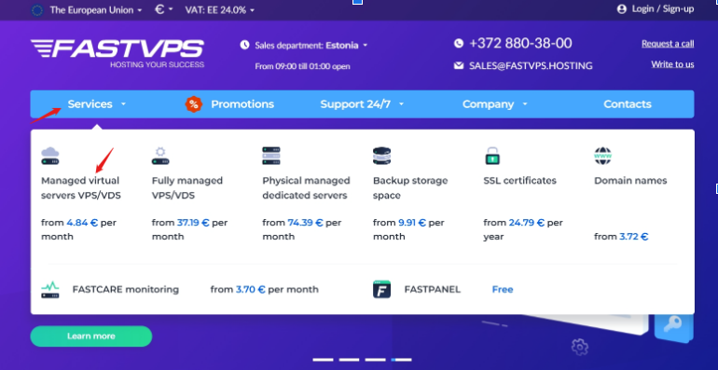Select FASTCARE monitoring label
This screenshot has height=370, width=718.
click(x=126, y=290)
